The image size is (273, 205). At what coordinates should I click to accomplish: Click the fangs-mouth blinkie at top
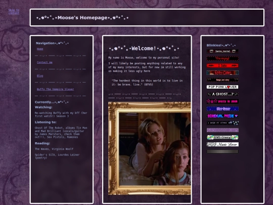tap(222, 51)
